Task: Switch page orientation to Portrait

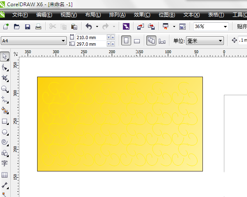Action: point(126,41)
